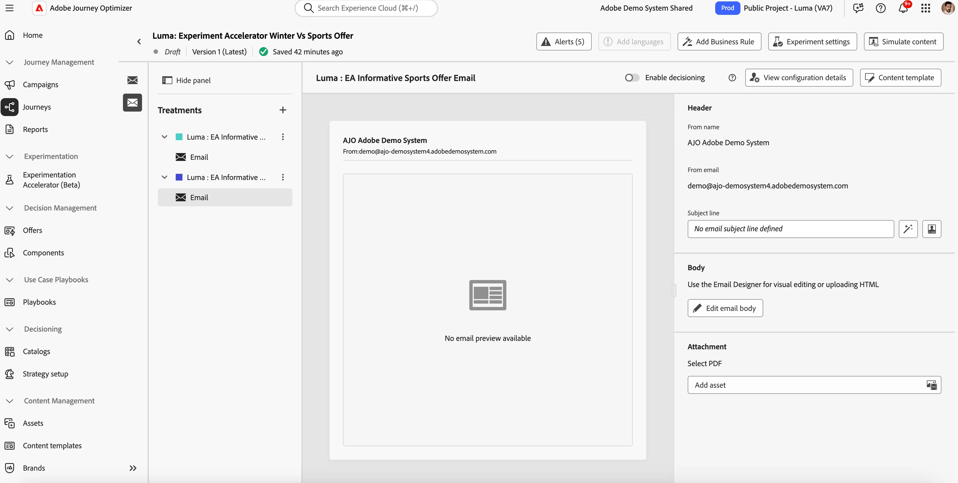The image size is (958, 483).
Task: Open the hamburger navigation menu
Action: click(x=10, y=8)
